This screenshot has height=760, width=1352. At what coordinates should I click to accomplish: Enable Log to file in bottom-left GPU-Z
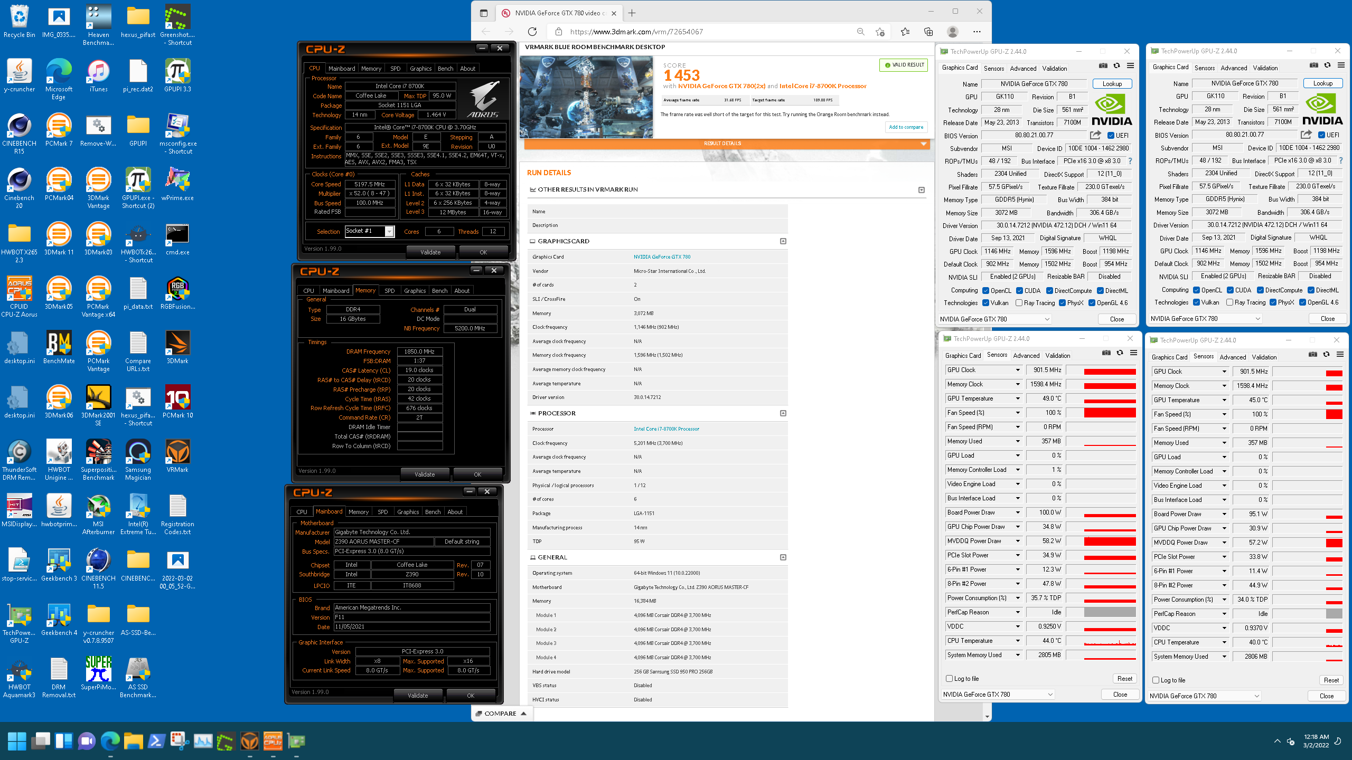point(949,679)
